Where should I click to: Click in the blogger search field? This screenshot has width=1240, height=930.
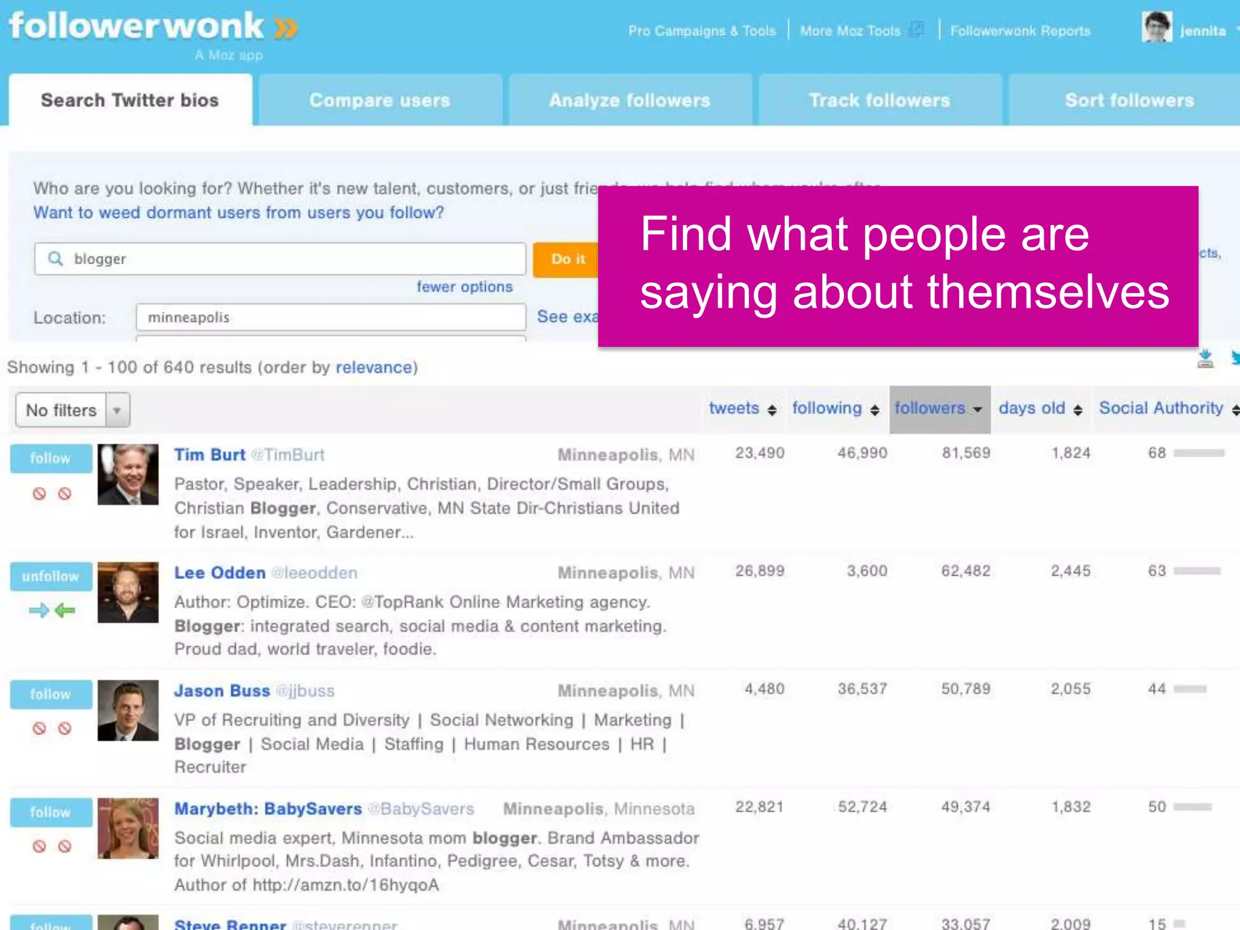[280, 259]
